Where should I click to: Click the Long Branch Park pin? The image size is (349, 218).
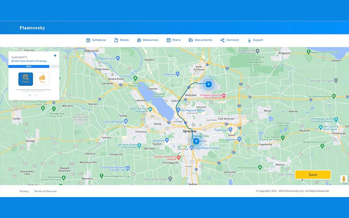pyautogui.click(x=135, y=78)
